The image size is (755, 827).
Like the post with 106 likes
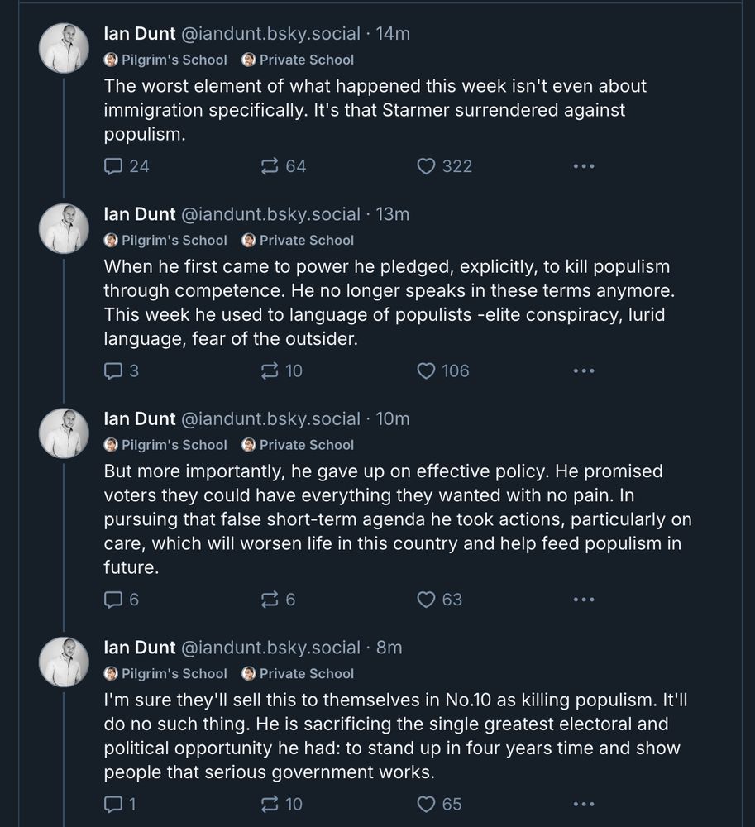[x=426, y=370]
